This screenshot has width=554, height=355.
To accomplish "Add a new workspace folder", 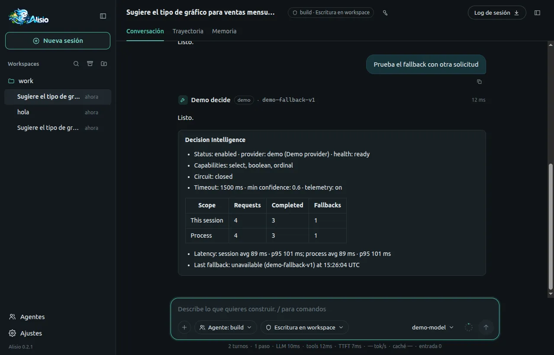I will (104, 64).
